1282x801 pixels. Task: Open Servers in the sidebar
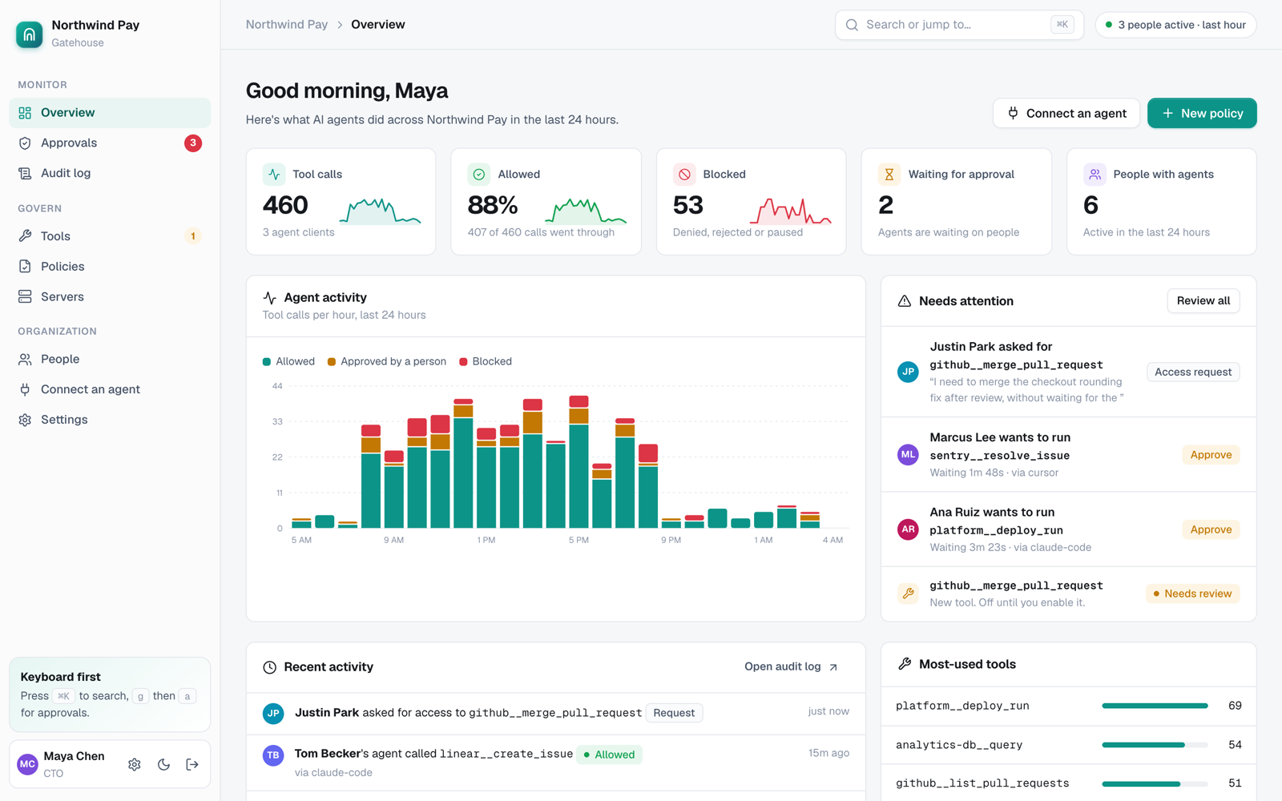click(110, 296)
